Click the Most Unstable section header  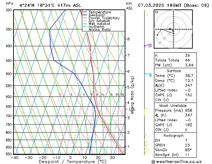[x=174, y=106]
